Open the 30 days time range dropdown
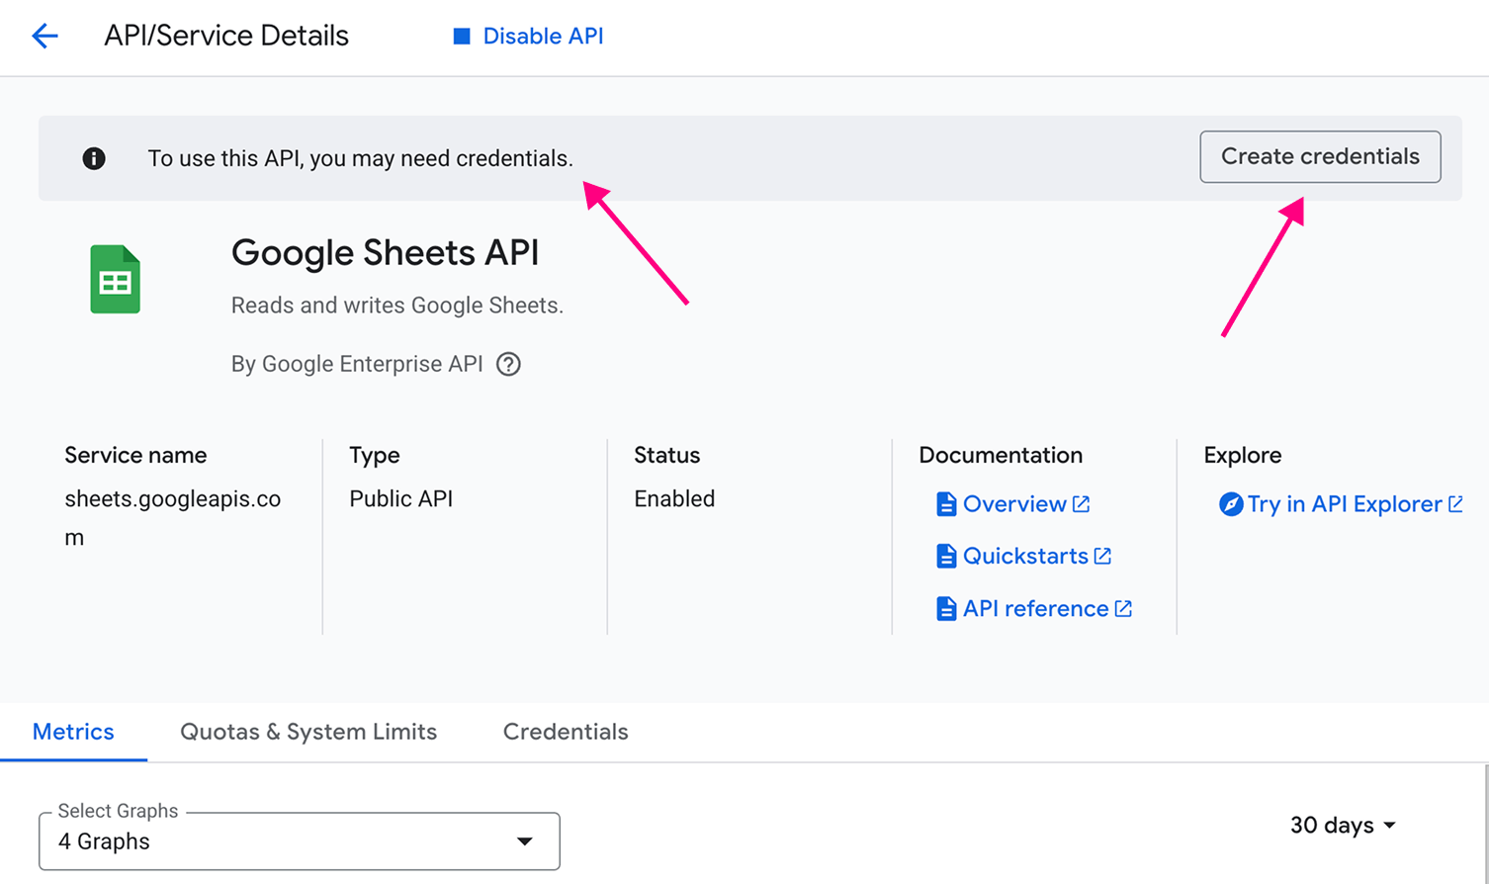Viewport: 1489px width, 884px height. [1343, 825]
